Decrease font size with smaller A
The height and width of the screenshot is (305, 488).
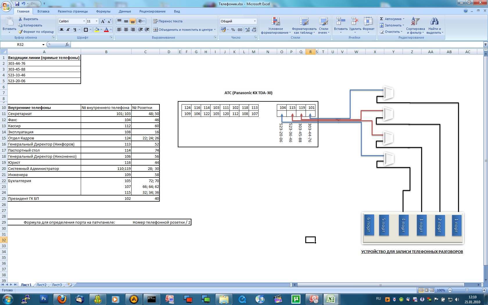(109, 21)
